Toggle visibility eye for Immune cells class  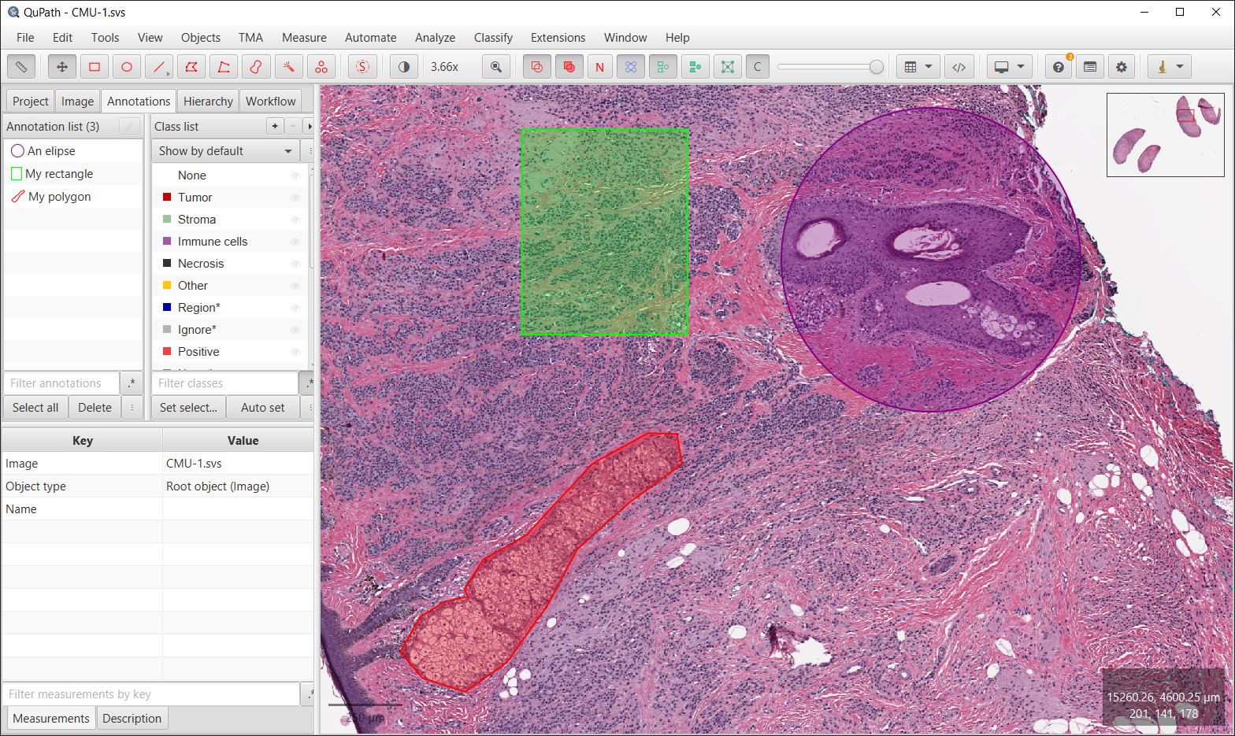pos(295,242)
